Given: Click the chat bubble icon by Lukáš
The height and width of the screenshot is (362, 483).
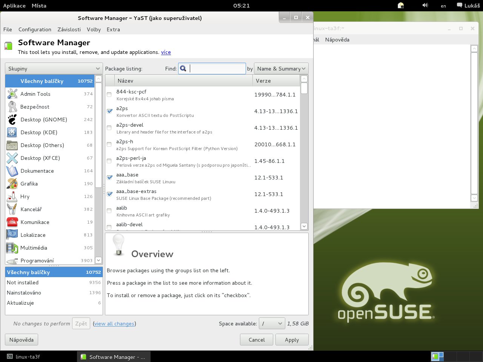Looking at the screenshot, I should 459,5.
